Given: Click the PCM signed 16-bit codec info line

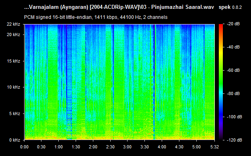Looking at the screenshot, I should click(x=96, y=17).
